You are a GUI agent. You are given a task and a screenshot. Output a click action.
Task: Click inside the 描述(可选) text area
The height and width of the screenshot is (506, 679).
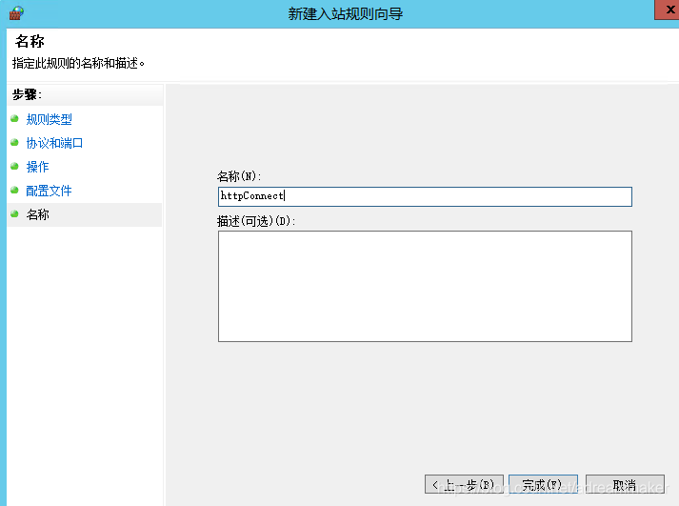425,287
